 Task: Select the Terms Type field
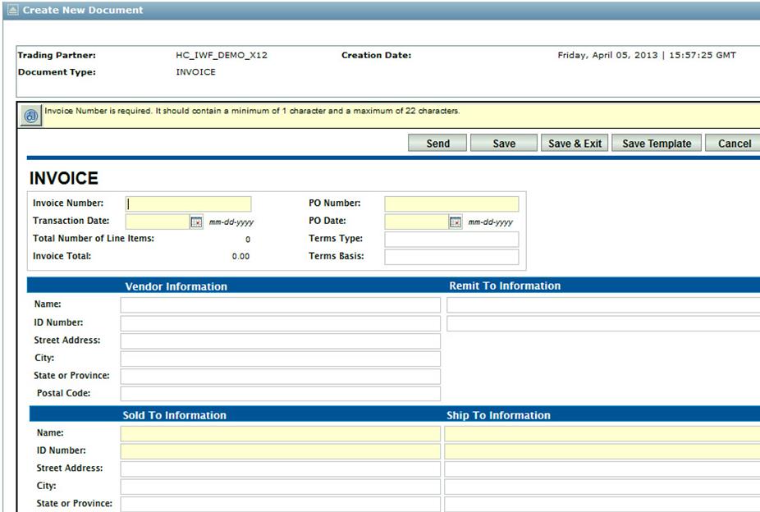coord(451,240)
